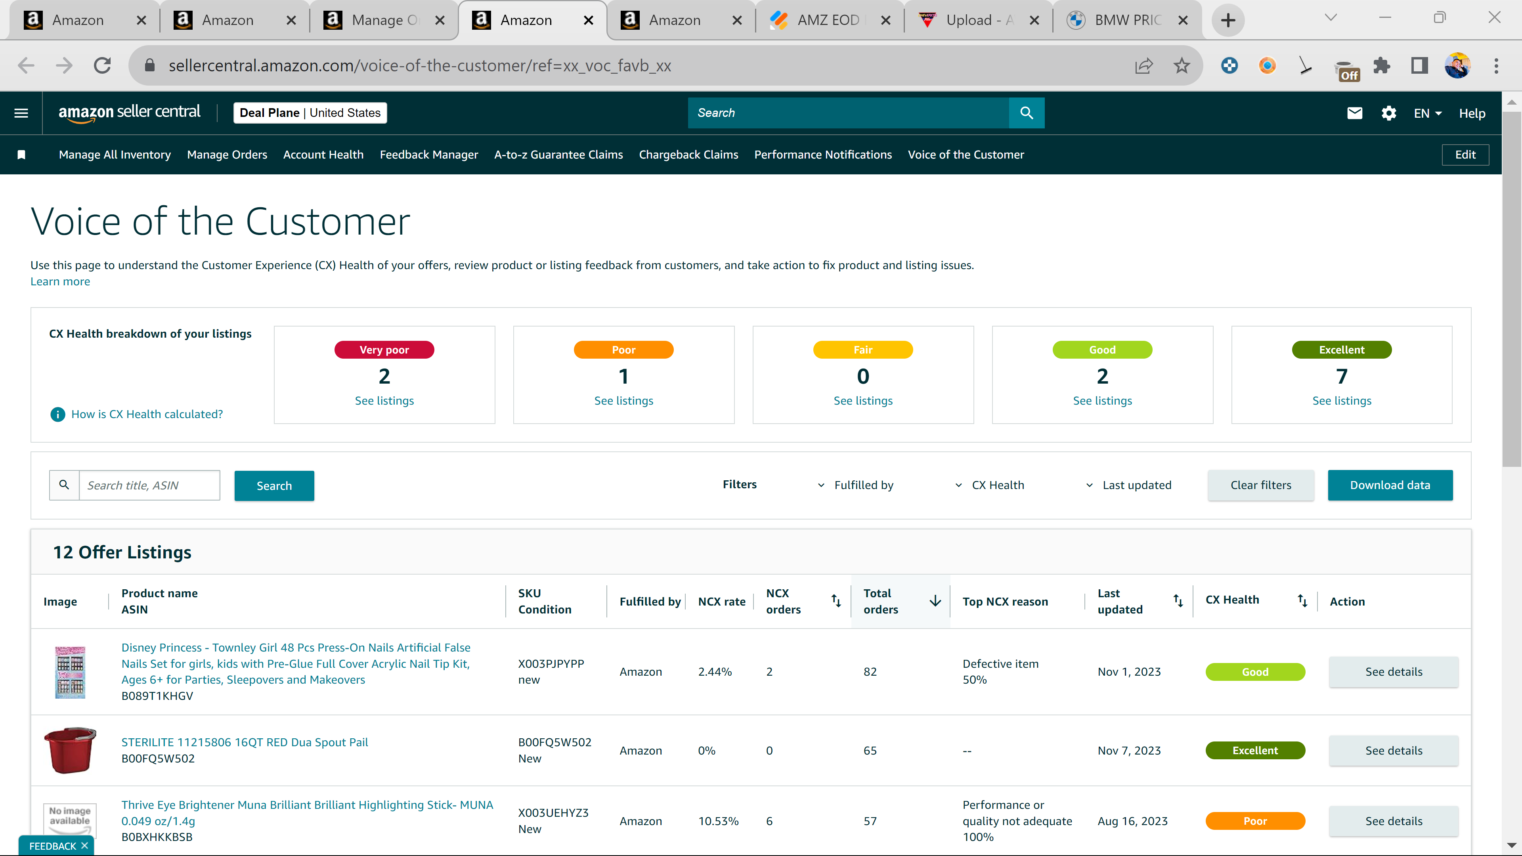See listings under Very poor

(384, 401)
